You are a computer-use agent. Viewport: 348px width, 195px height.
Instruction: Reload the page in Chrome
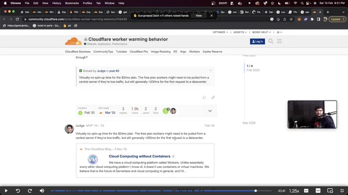[x=17, y=19]
